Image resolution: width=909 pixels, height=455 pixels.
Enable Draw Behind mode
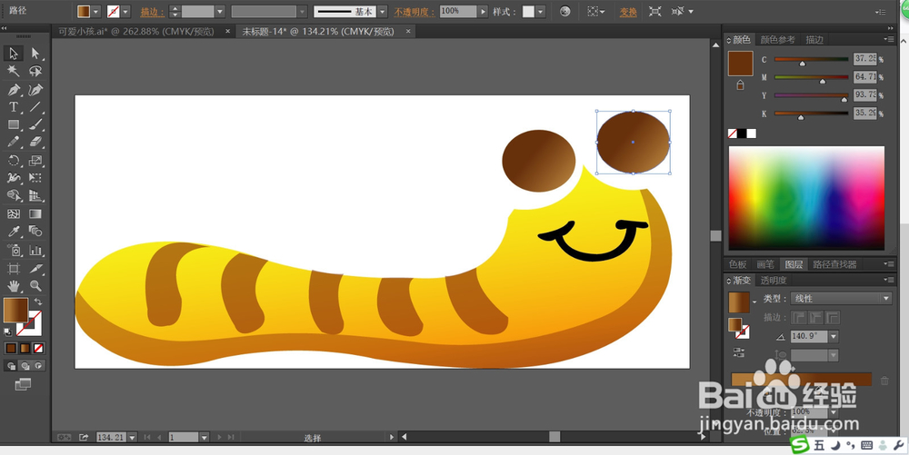coord(25,366)
